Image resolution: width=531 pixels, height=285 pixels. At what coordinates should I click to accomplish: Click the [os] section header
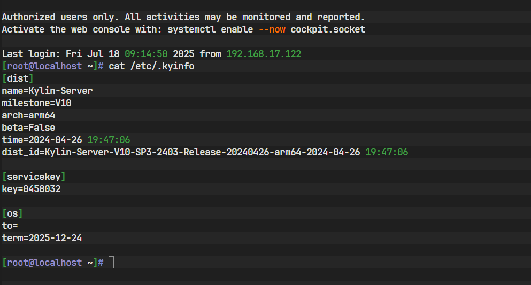(13, 213)
